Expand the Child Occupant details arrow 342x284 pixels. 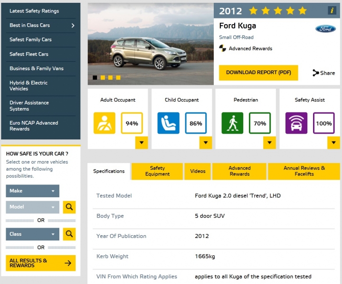206,143
